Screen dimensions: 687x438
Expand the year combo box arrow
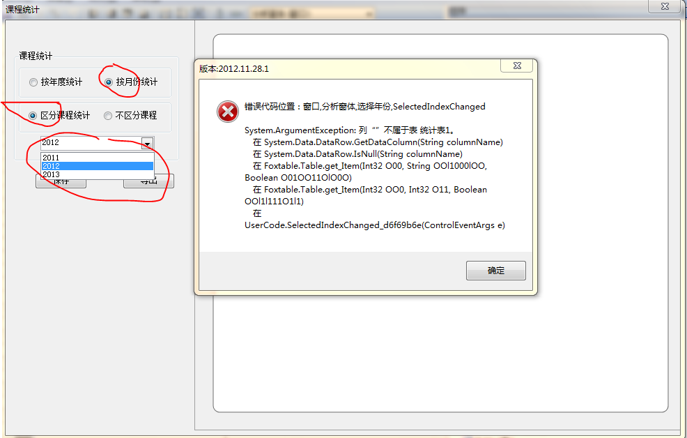pos(147,144)
